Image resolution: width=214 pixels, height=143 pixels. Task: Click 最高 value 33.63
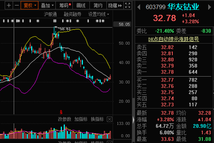(167, 139)
